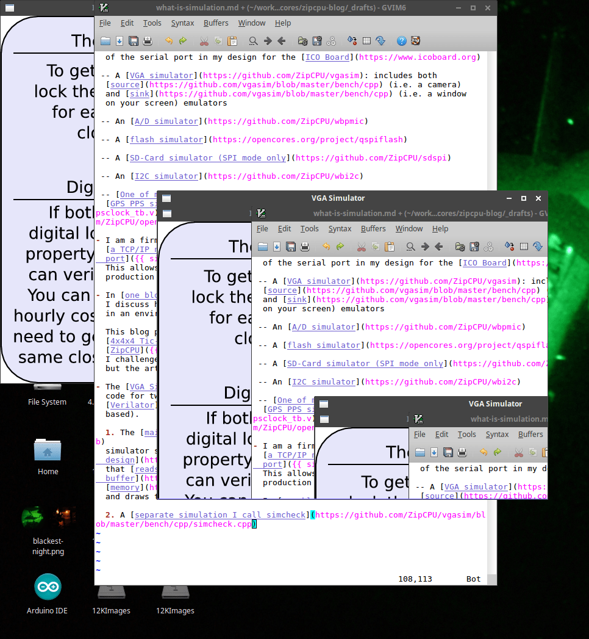Close the VGA Simulator window
Image resolution: width=589 pixels, height=639 pixels.
538,198
